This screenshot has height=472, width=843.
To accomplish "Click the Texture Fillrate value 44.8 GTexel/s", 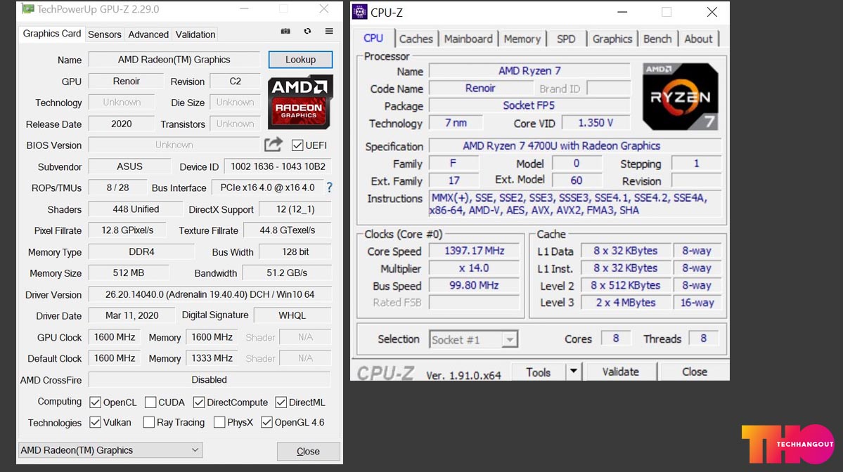I will (x=287, y=230).
